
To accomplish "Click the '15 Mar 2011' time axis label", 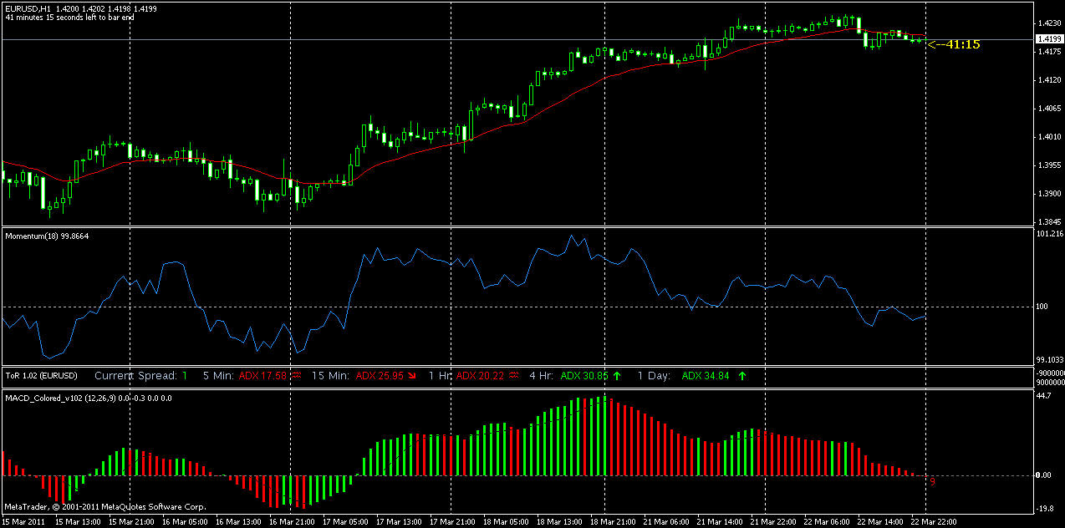I will point(24,522).
